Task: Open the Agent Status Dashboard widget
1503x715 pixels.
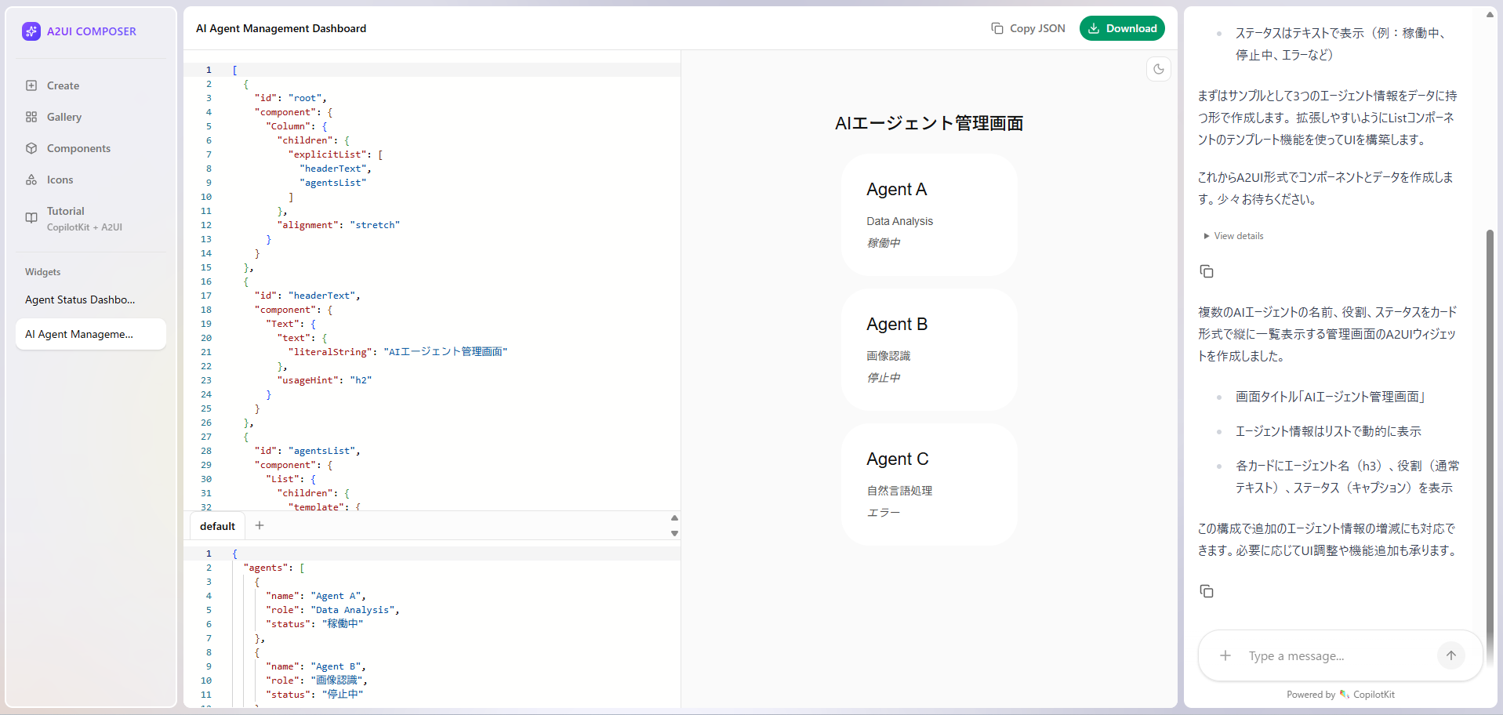Action: pyautogui.click(x=80, y=299)
